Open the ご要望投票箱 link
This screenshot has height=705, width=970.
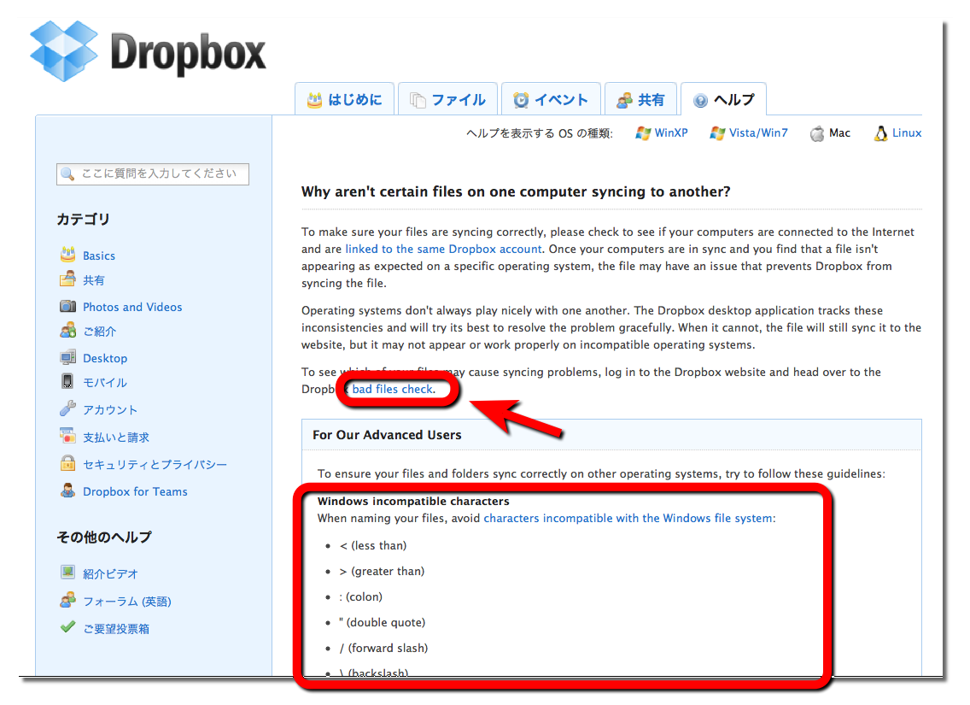[116, 629]
